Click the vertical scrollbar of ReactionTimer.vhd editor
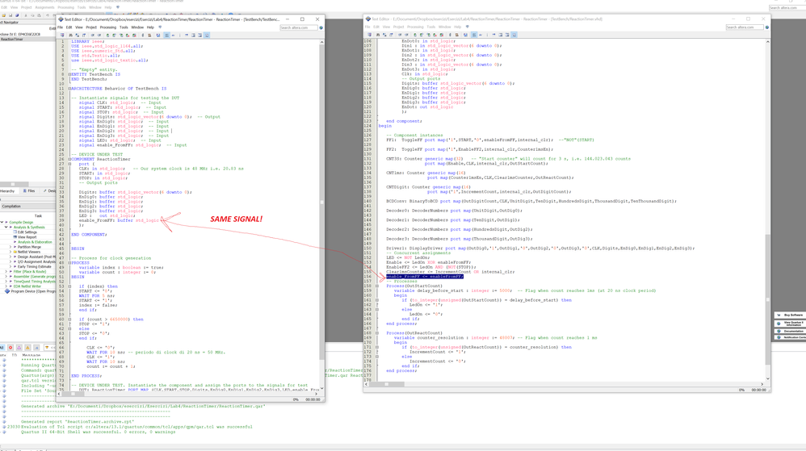Screen dimensions: 806x451 point(768,202)
